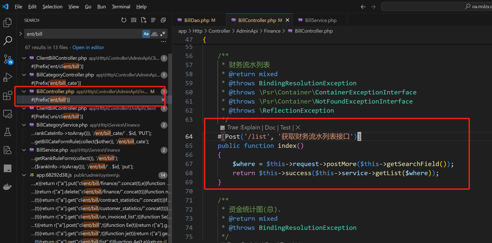This screenshot has width=492, height=243.
Task: Switch to the BillService.php tab
Action: coord(320,20)
